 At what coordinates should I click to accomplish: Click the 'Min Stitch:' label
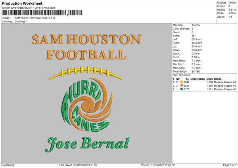pyautogui.click(x=179, y=64)
